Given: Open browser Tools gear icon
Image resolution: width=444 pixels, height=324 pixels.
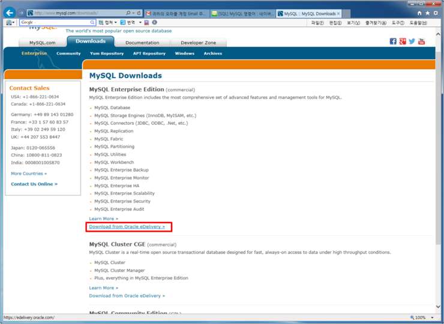Looking at the screenshot, I should 436,13.
